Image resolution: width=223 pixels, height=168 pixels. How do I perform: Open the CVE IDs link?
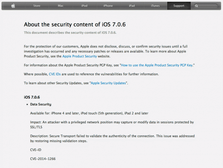tap(55, 74)
